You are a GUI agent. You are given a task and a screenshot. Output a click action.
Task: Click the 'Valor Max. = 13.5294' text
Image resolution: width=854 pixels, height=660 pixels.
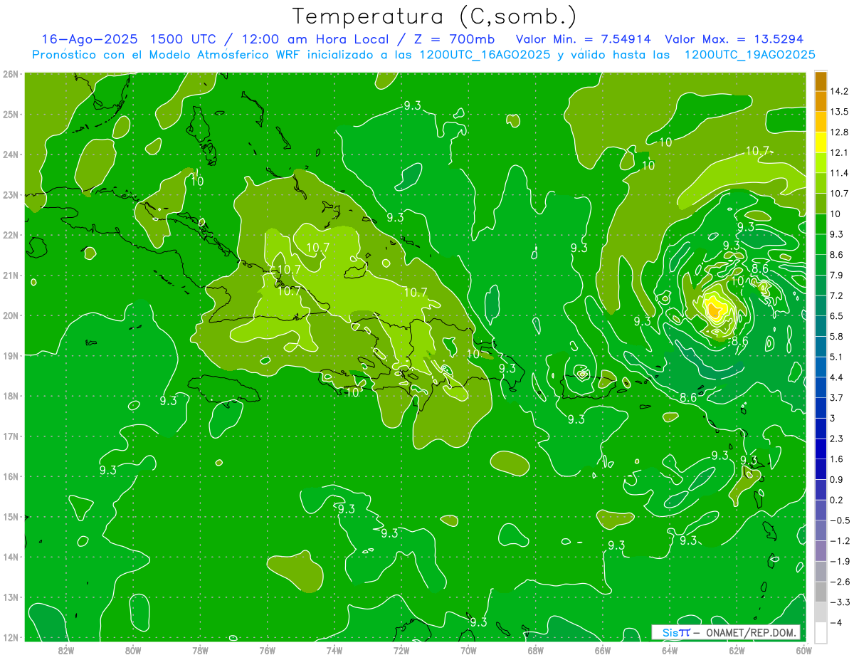(734, 39)
